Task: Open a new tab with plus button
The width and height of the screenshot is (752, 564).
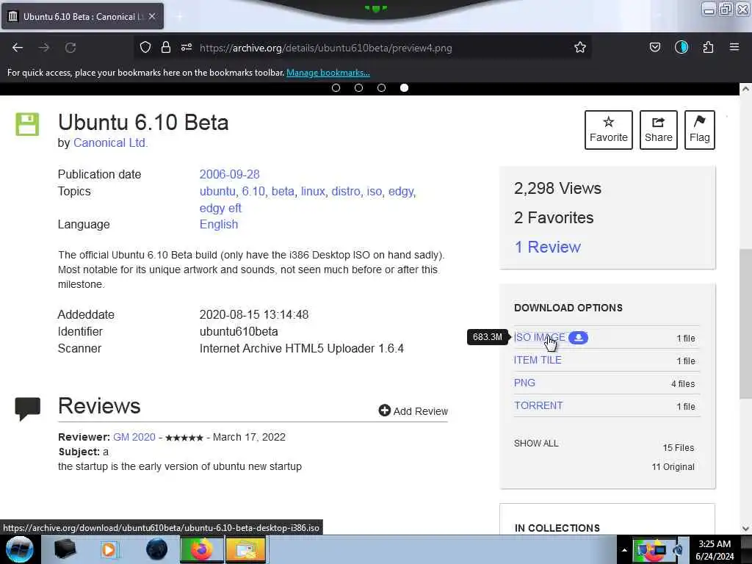Action: 179,16
